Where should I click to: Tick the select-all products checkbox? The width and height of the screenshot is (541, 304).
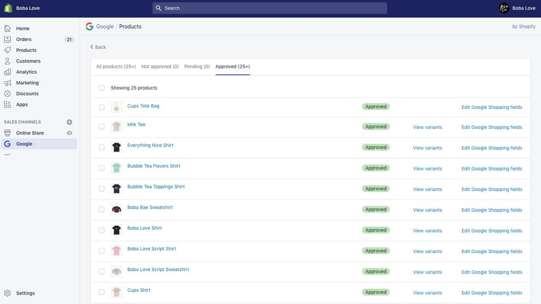pos(102,88)
